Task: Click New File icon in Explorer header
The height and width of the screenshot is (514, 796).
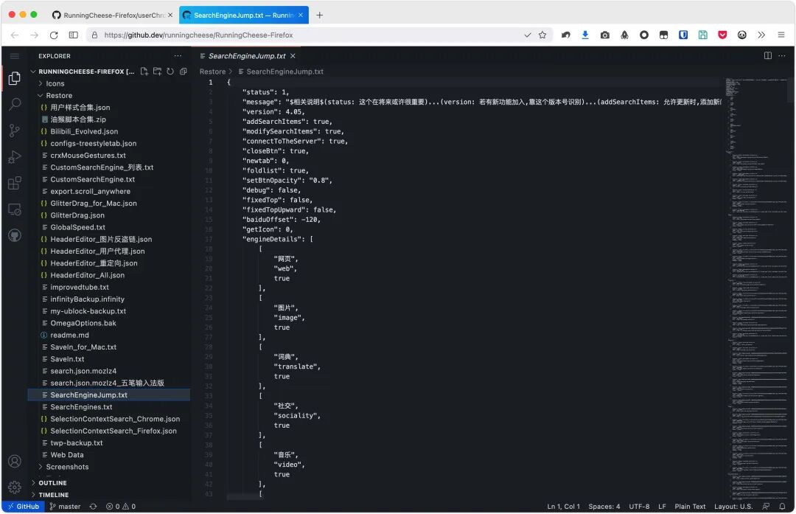Action: pyautogui.click(x=144, y=72)
